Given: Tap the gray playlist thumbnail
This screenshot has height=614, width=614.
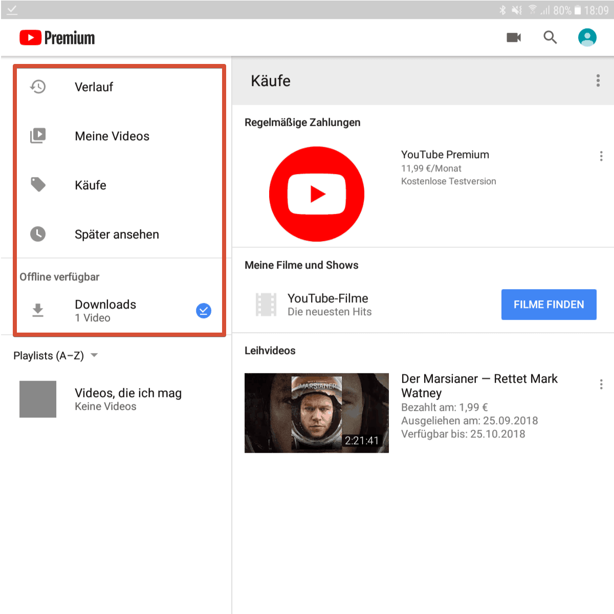Looking at the screenshot, I should tap(38, 399).
